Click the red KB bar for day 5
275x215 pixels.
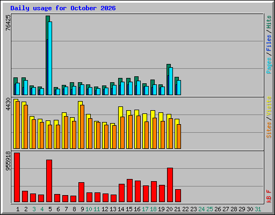point(49,181)
